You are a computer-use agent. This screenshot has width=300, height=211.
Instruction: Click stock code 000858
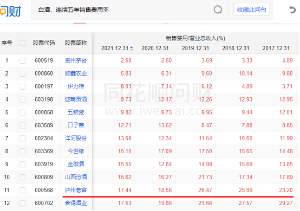(x=44, y=112)
